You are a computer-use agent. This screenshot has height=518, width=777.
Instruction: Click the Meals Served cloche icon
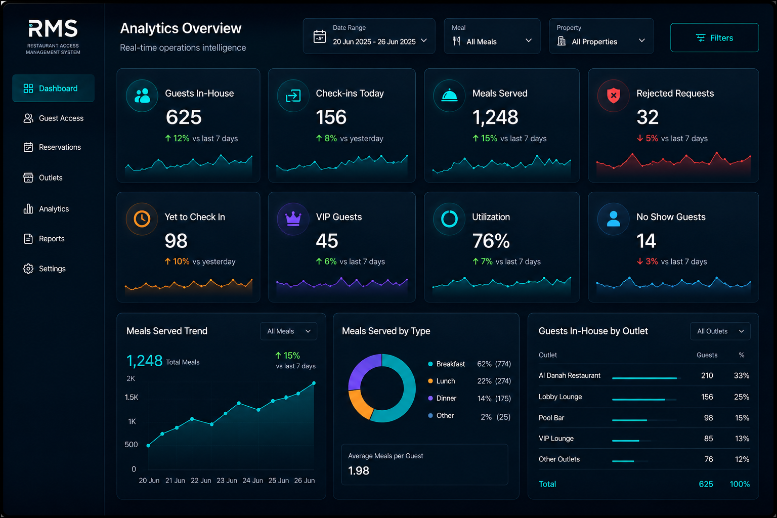[449, 95]
